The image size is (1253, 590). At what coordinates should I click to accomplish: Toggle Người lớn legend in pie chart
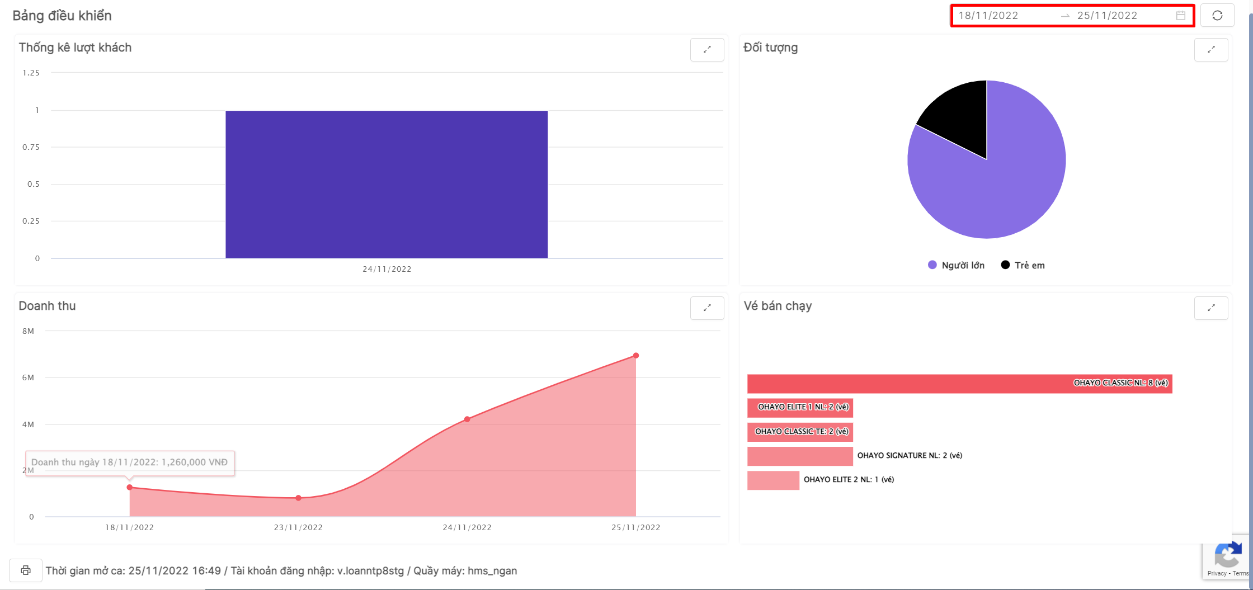956,265
